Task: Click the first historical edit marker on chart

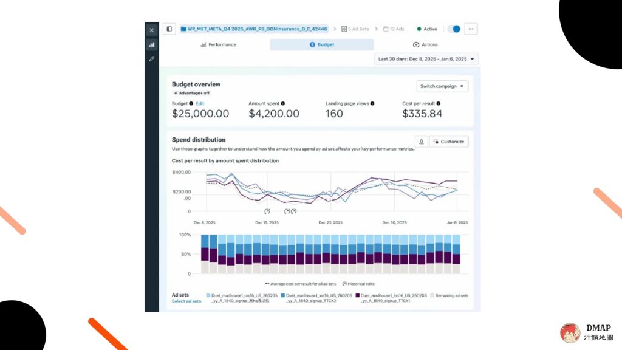Action: [267, 211]
